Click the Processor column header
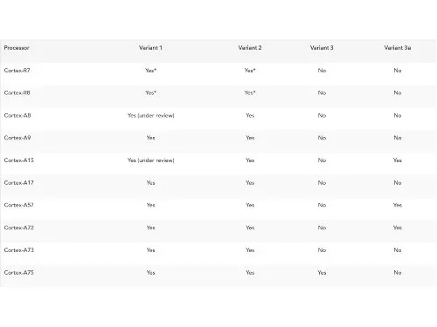Screen dimensions: 437x327 pos(17,48)
